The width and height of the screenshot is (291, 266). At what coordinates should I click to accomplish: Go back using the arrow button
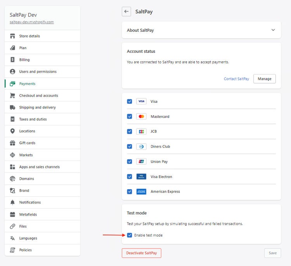click(x=126, y=12)
